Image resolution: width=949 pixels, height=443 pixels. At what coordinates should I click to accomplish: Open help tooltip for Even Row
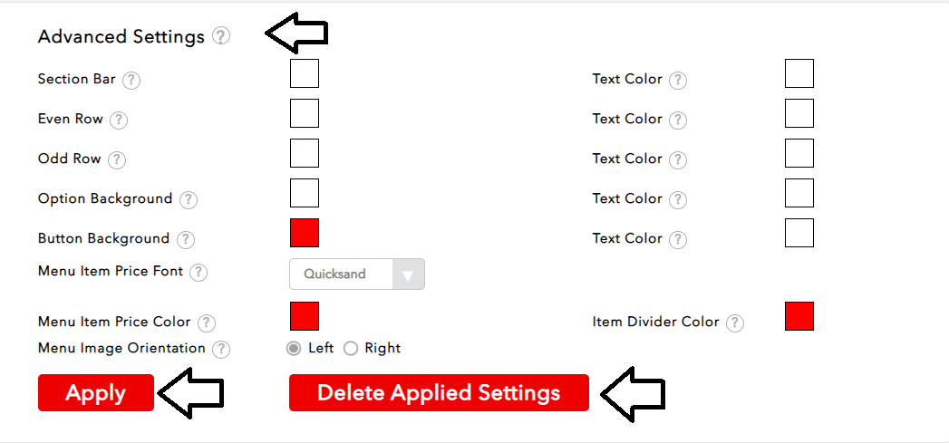119,120
